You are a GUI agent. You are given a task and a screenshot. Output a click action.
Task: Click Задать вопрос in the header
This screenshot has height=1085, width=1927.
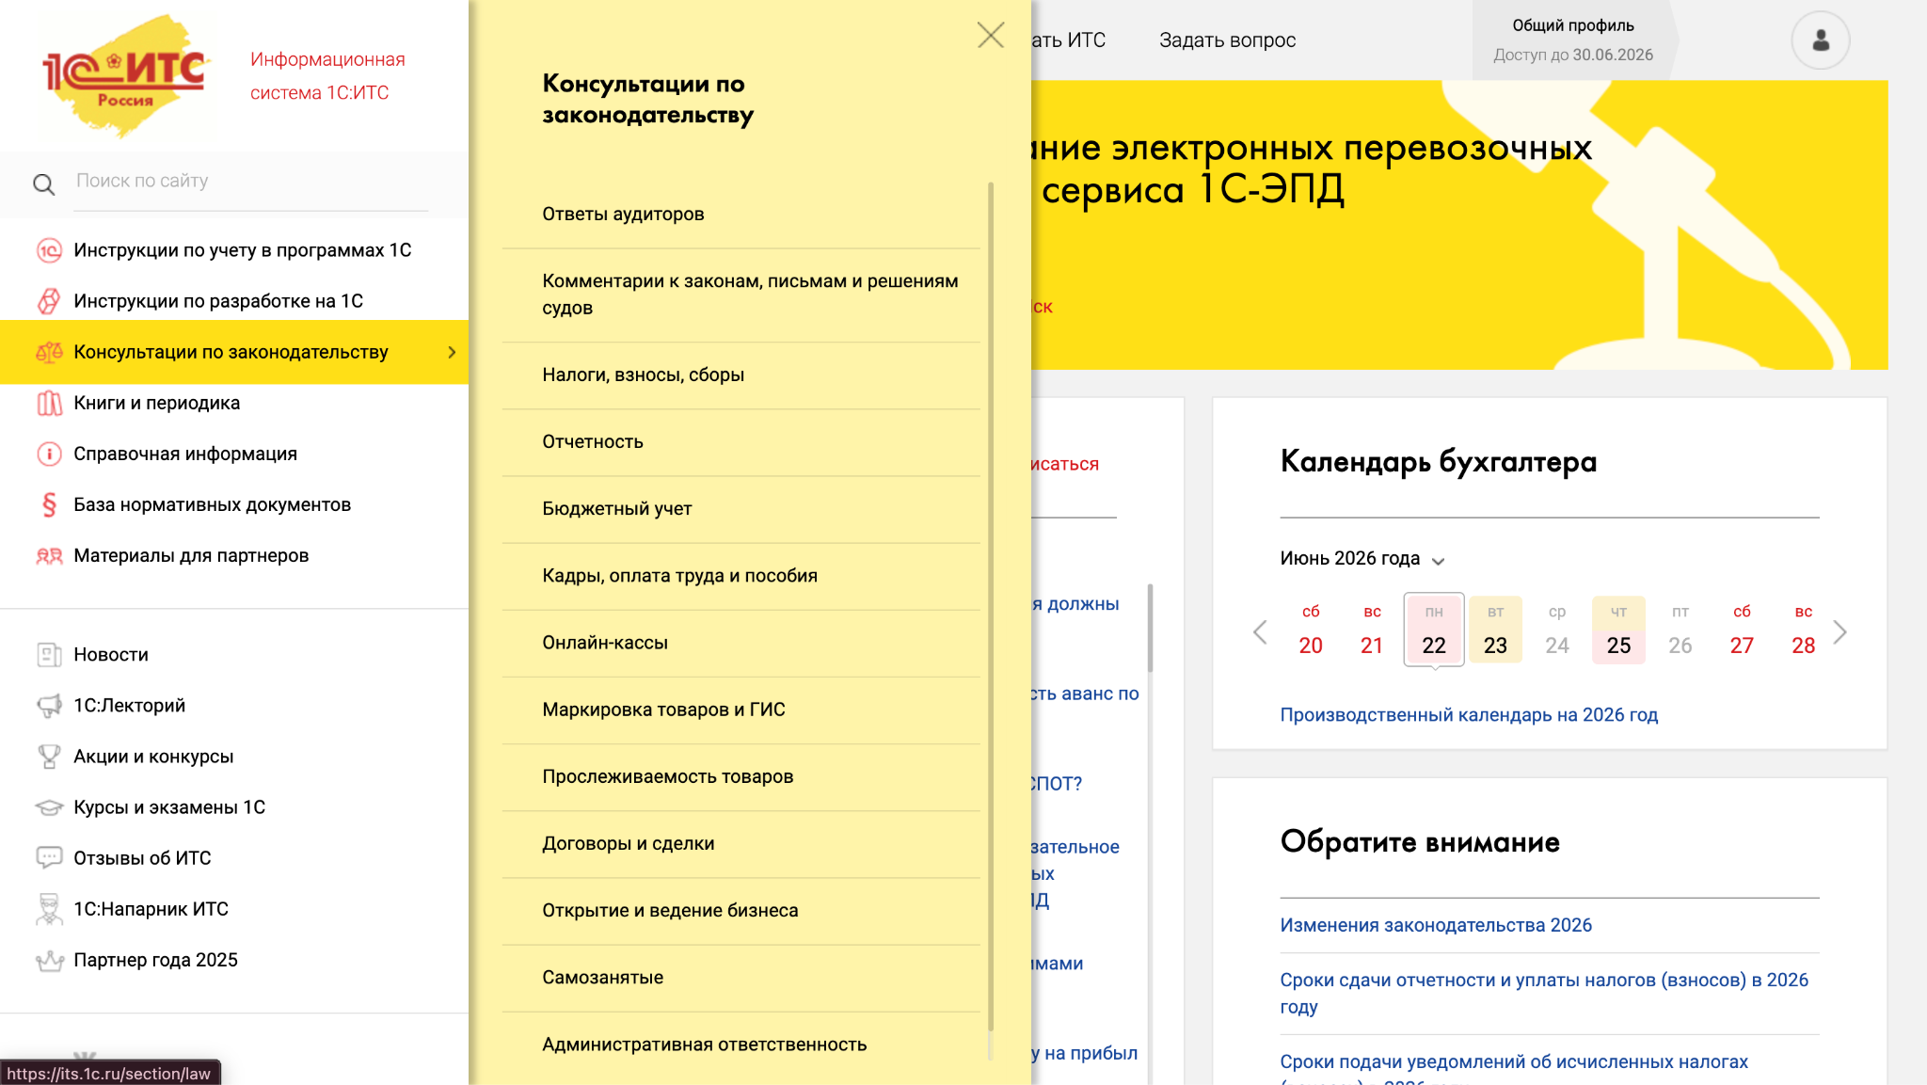pyautogui.click(x=1227, y=40)
